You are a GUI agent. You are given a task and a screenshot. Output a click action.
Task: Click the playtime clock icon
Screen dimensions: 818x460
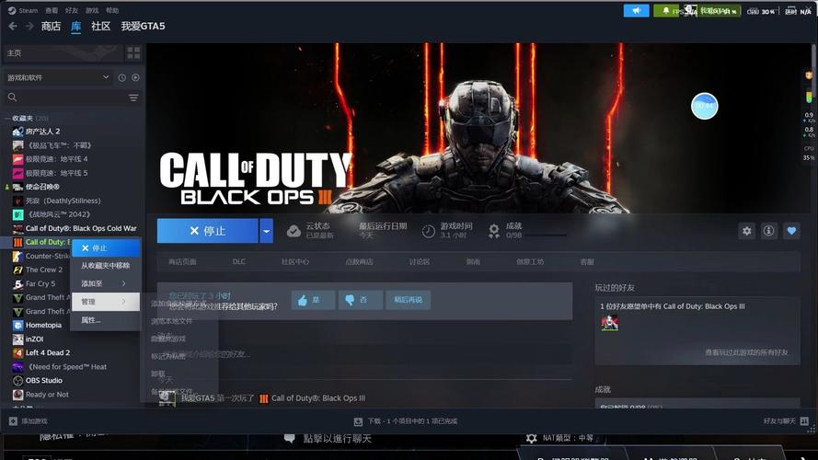click(428, 231)
